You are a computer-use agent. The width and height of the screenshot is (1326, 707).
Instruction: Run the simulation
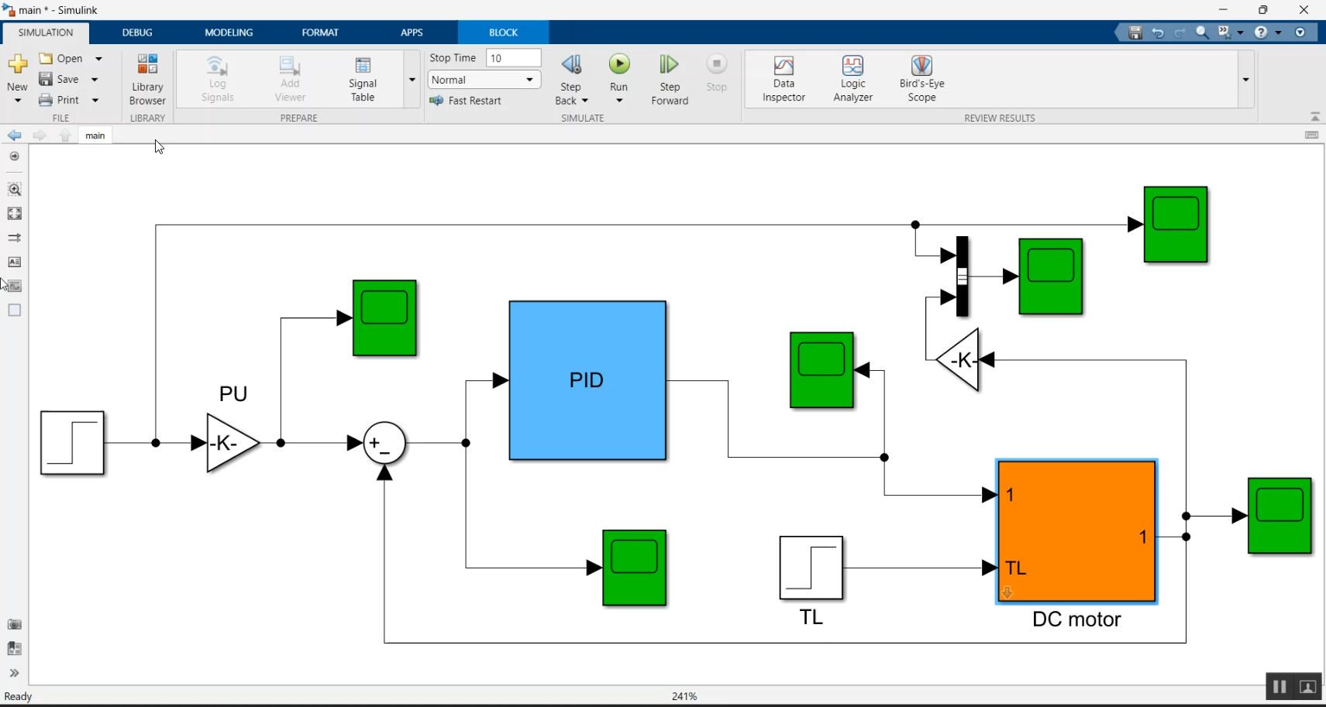click(619, 64)
